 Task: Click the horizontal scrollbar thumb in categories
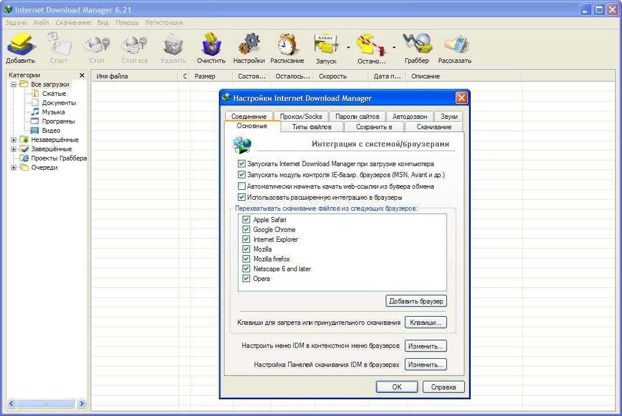coord(45,404)
